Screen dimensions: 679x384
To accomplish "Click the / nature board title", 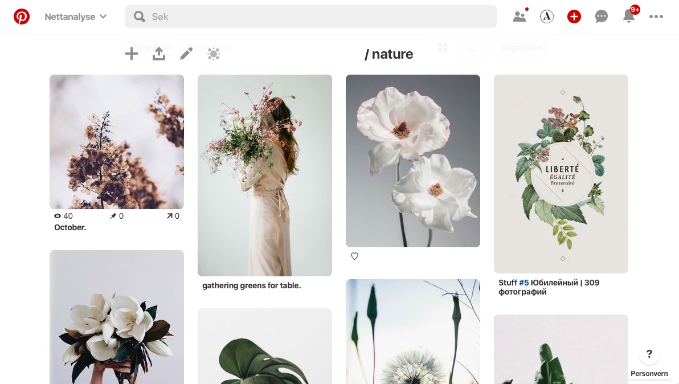I will (389, 54).
